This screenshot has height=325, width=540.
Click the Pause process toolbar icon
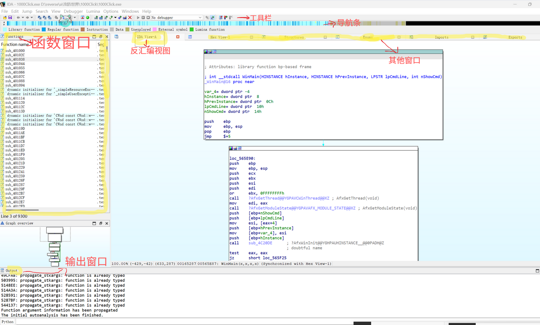click(143, 18)
